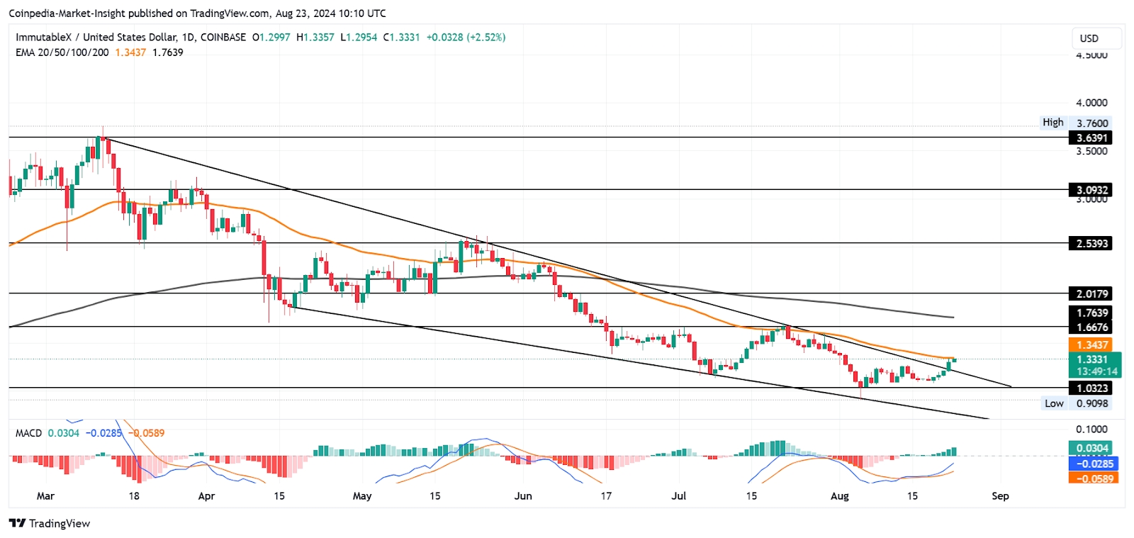Select the 1.0323 support level label
The height and width of the screenshot is (538, 1134).
point(1091,388)
